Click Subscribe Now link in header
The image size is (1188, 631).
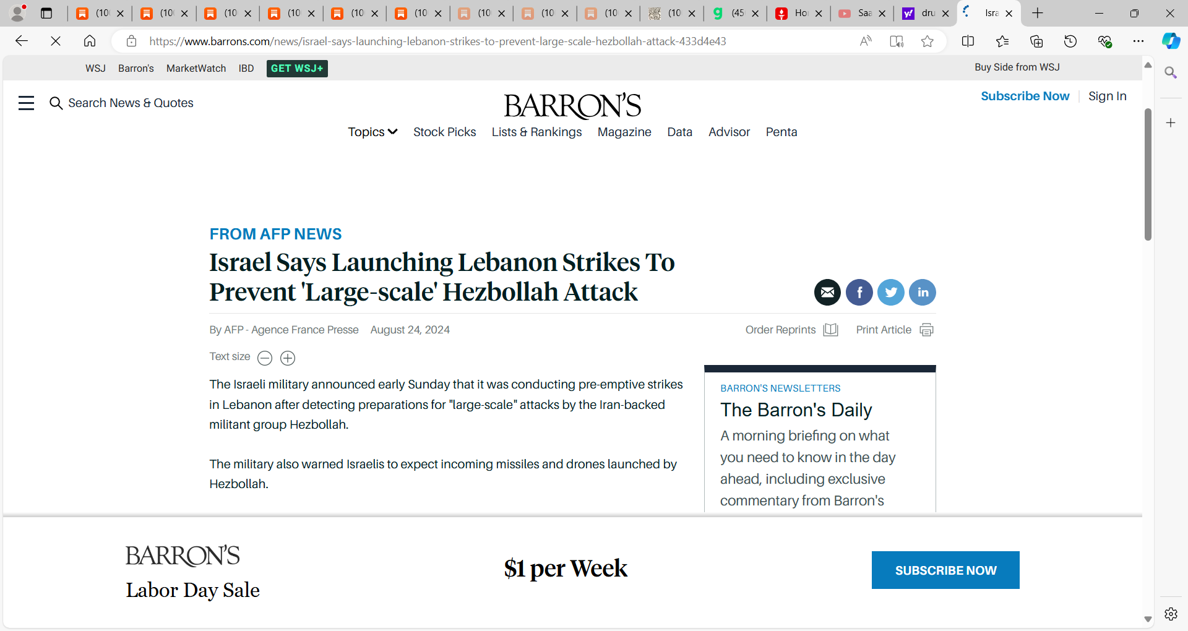(1025, 96)
